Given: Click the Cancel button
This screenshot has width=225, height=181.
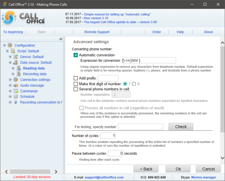Looking at the screenshot, I should pos(208,169).
